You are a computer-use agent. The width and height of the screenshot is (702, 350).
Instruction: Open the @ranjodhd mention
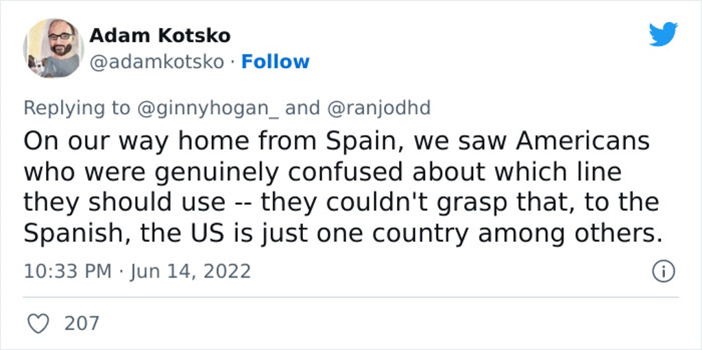[378, 108]
